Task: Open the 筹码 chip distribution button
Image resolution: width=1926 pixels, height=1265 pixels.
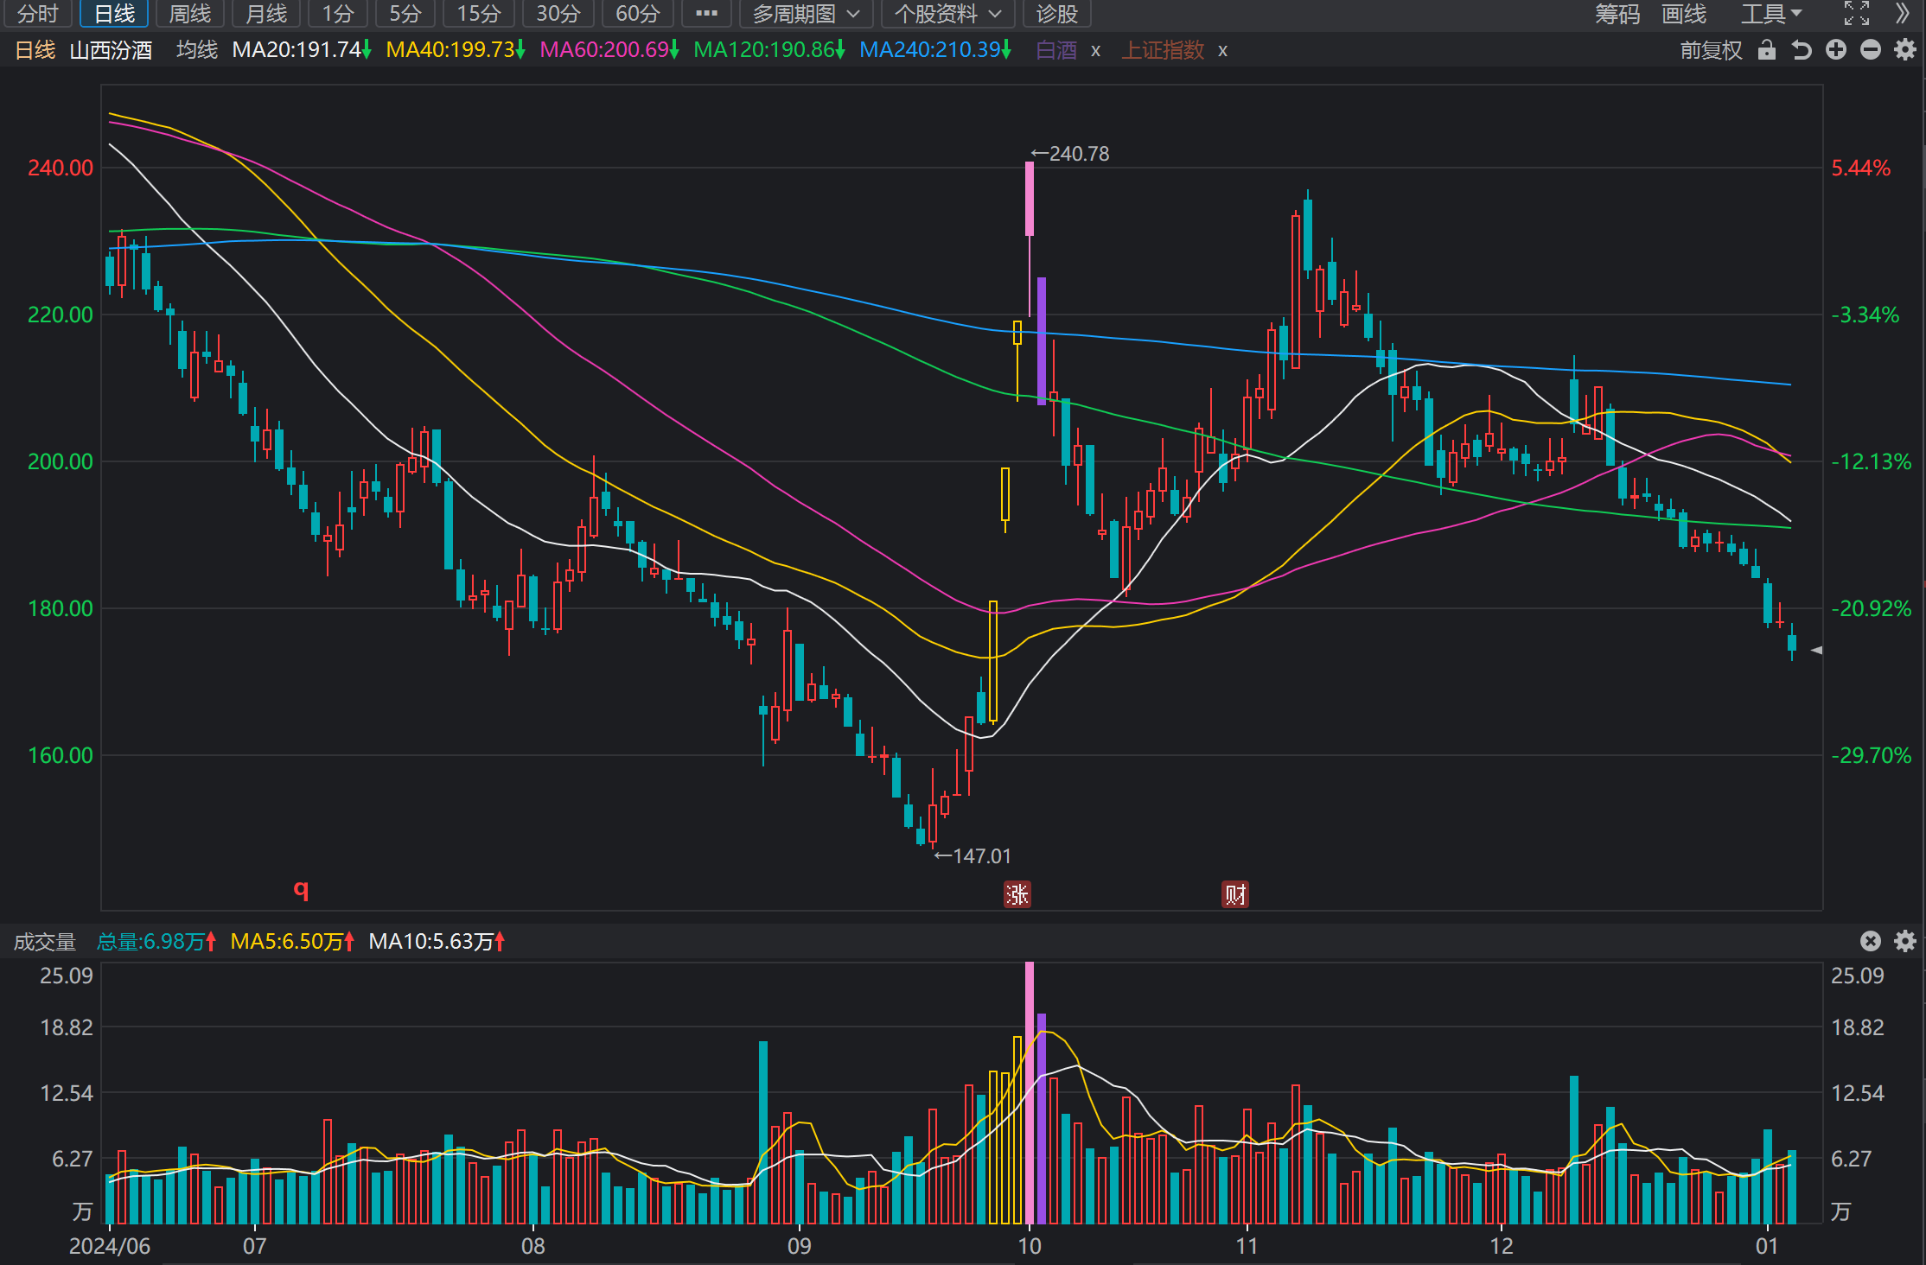Action: pos(1617,14)
